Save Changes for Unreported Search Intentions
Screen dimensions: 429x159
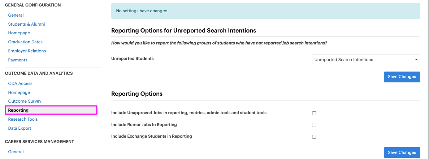(x=402, y=77)
